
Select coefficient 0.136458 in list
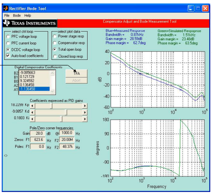(34, 84)
